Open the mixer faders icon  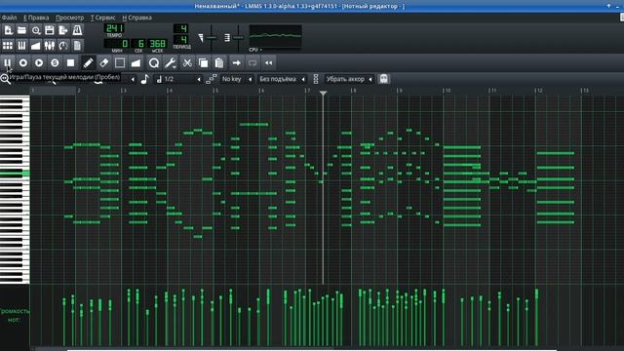coord(50,46)
